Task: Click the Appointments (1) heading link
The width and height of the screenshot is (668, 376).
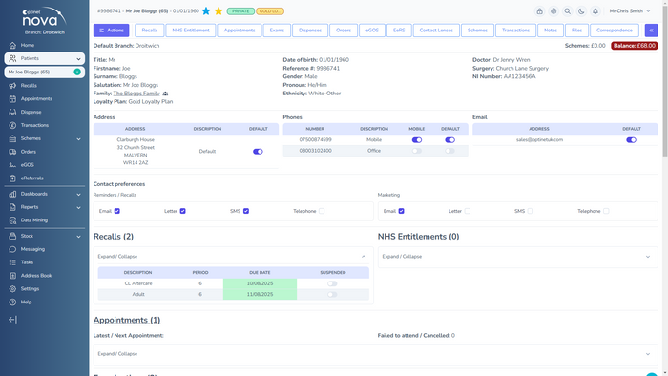Action: point(127,321)
